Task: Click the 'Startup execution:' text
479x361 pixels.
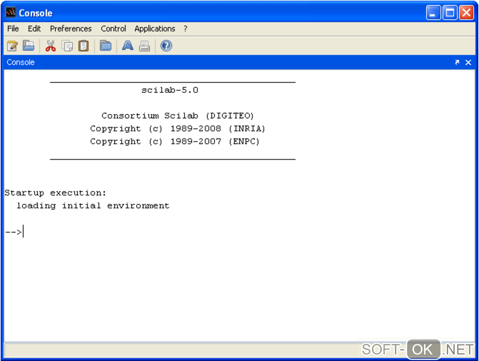Action: click(x=55, y=193)
